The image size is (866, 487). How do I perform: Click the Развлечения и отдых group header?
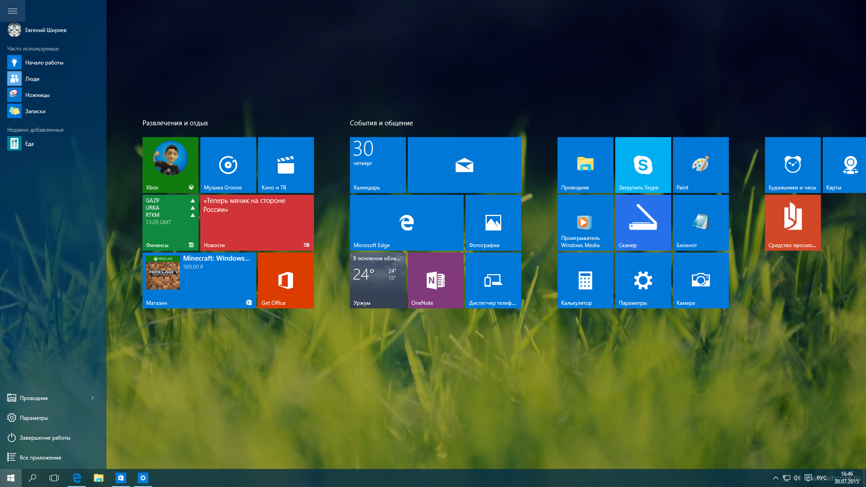[x=175, y=123]
